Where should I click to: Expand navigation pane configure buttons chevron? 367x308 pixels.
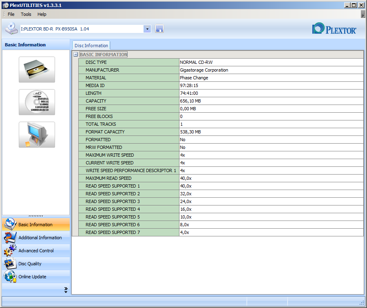(x=66, y=290)
